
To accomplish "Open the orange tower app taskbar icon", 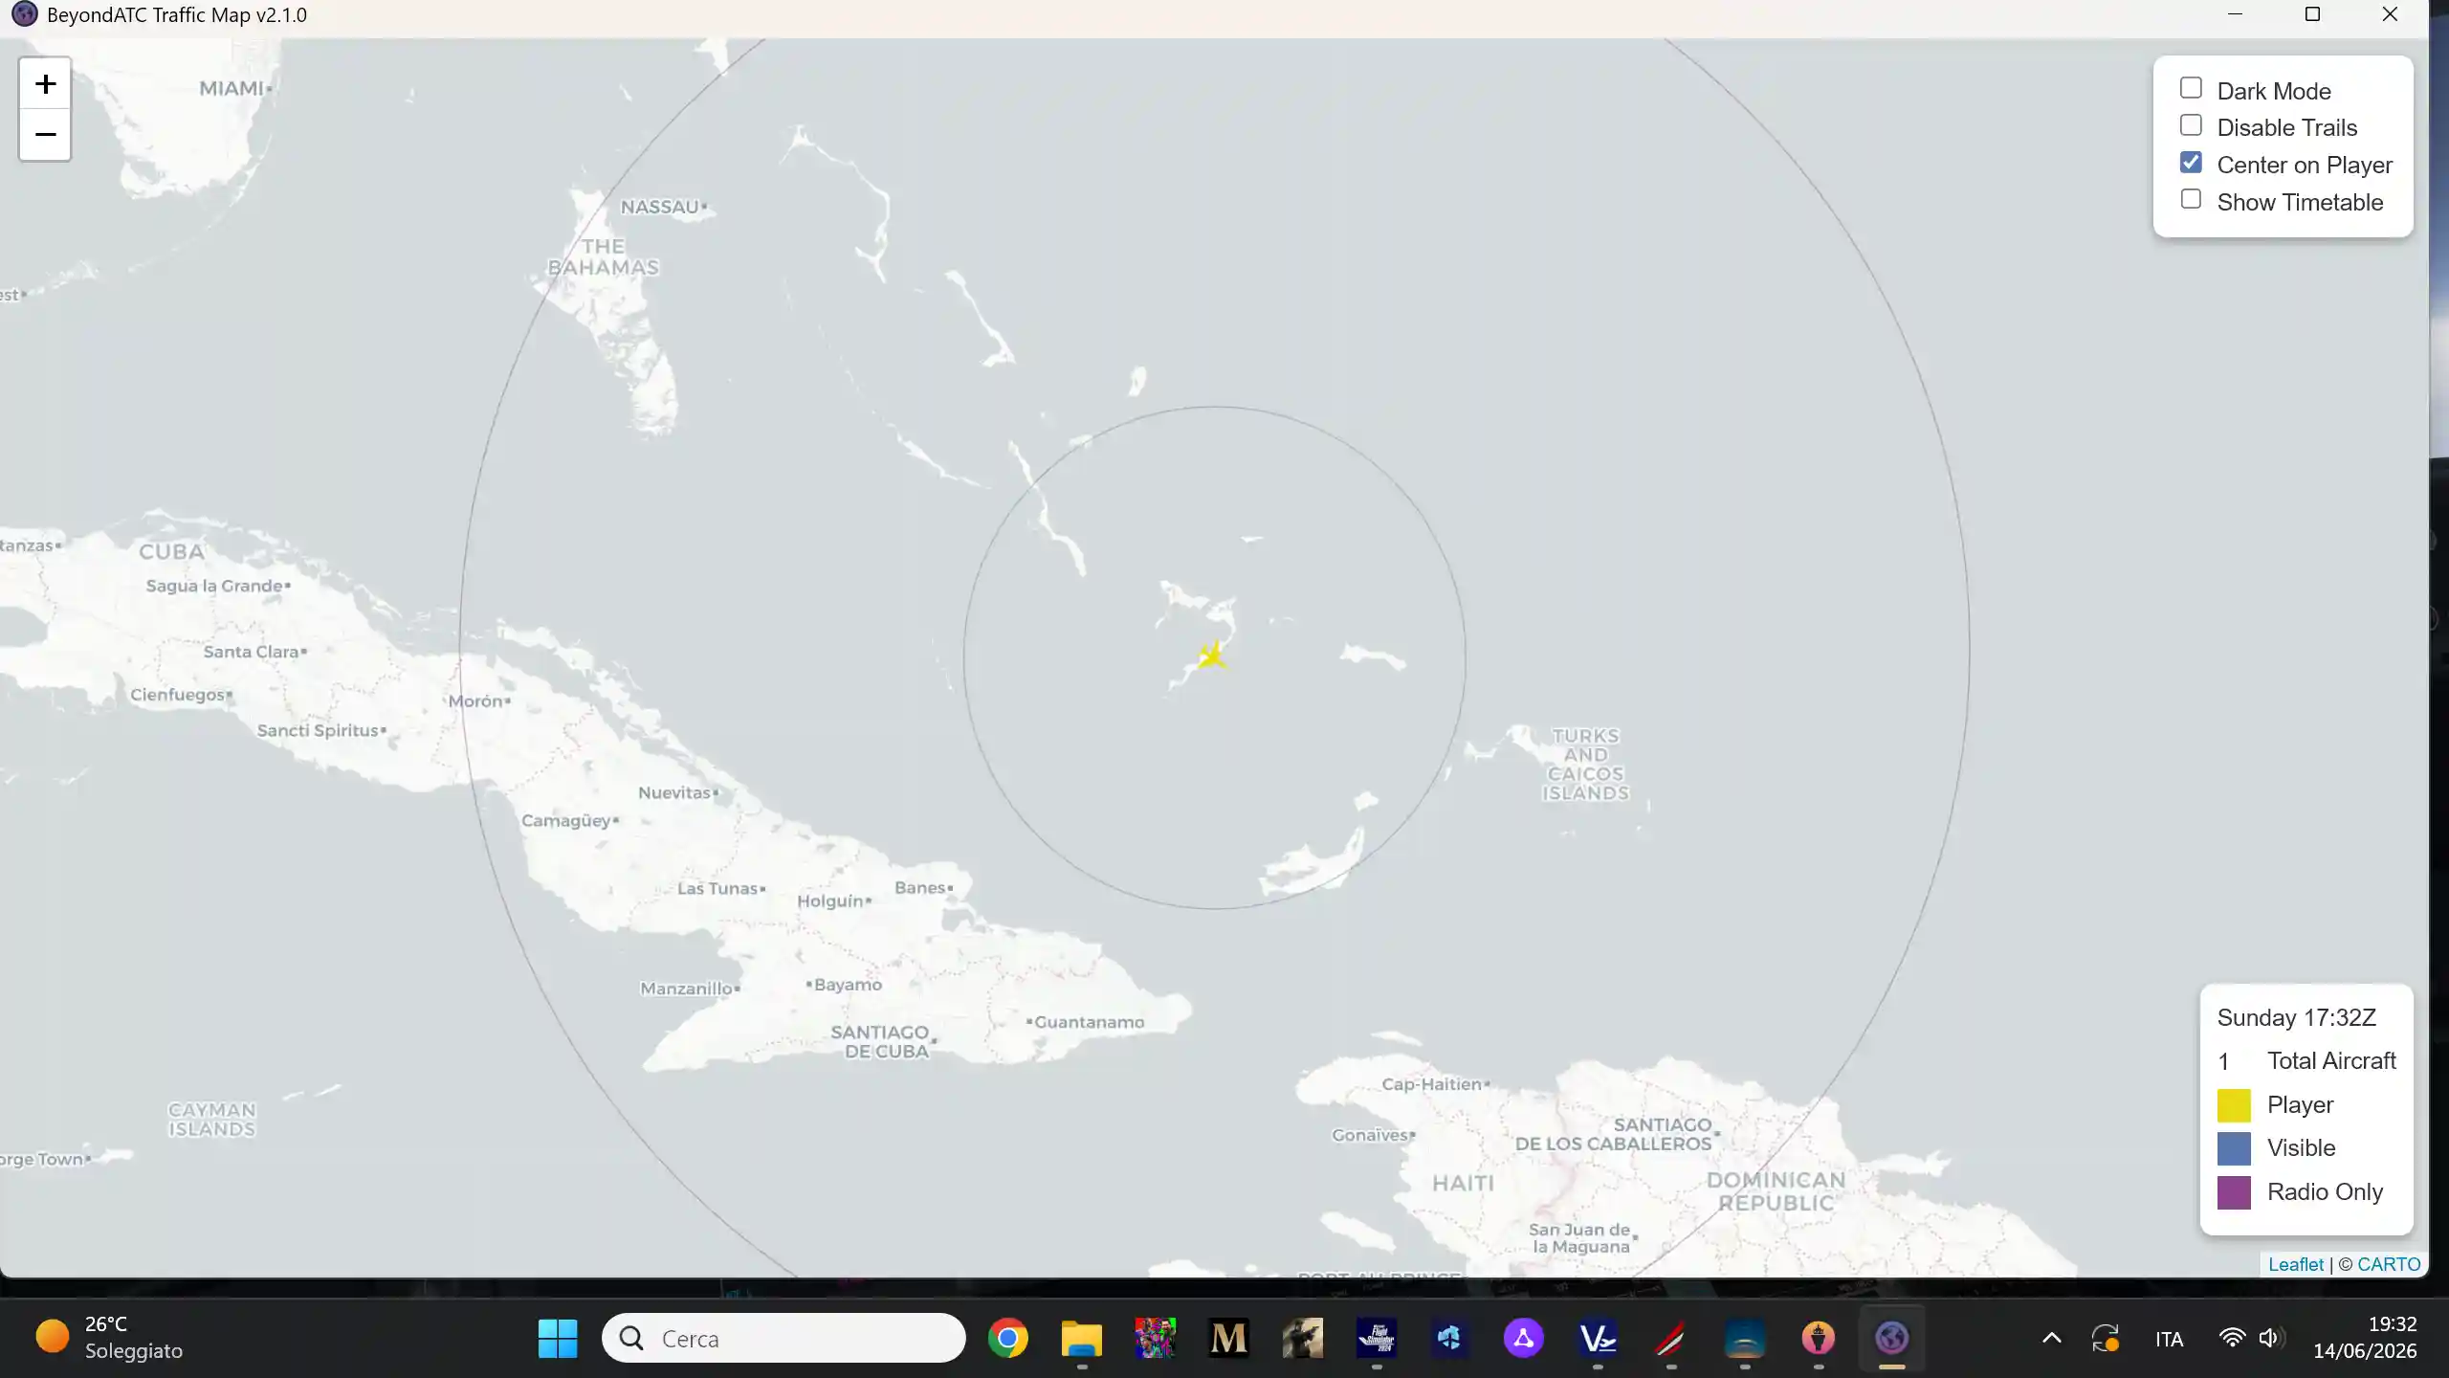I will (x=1819, y=1338).
